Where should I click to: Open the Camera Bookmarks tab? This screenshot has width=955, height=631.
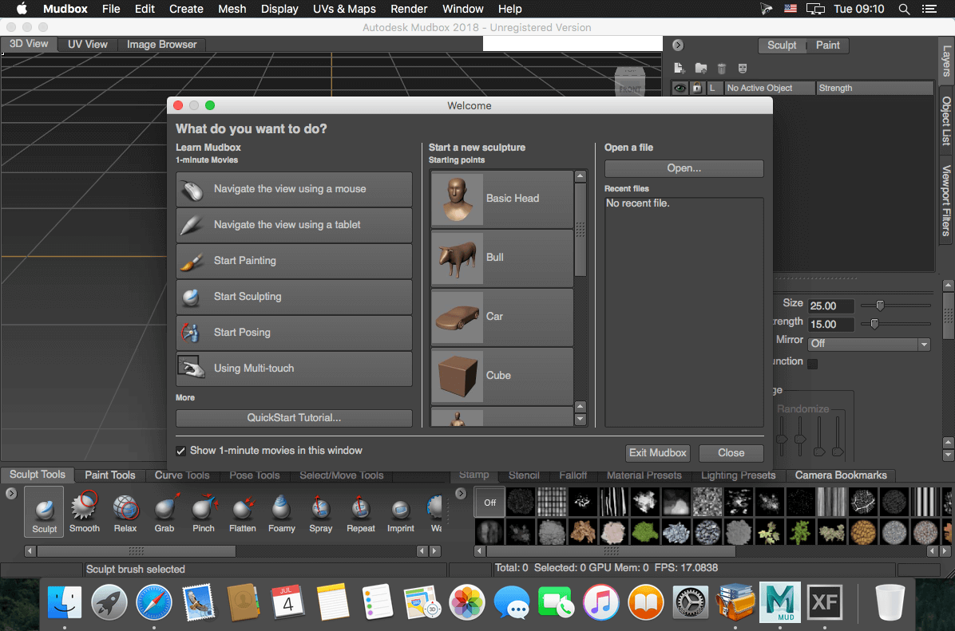tap(841, 475)
